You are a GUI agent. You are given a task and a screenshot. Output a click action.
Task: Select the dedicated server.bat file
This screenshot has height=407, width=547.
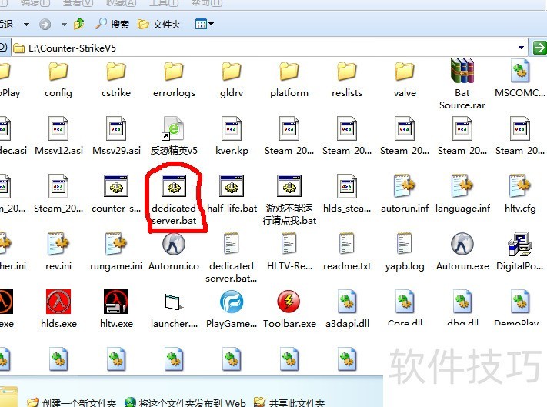tap(174, 200)
